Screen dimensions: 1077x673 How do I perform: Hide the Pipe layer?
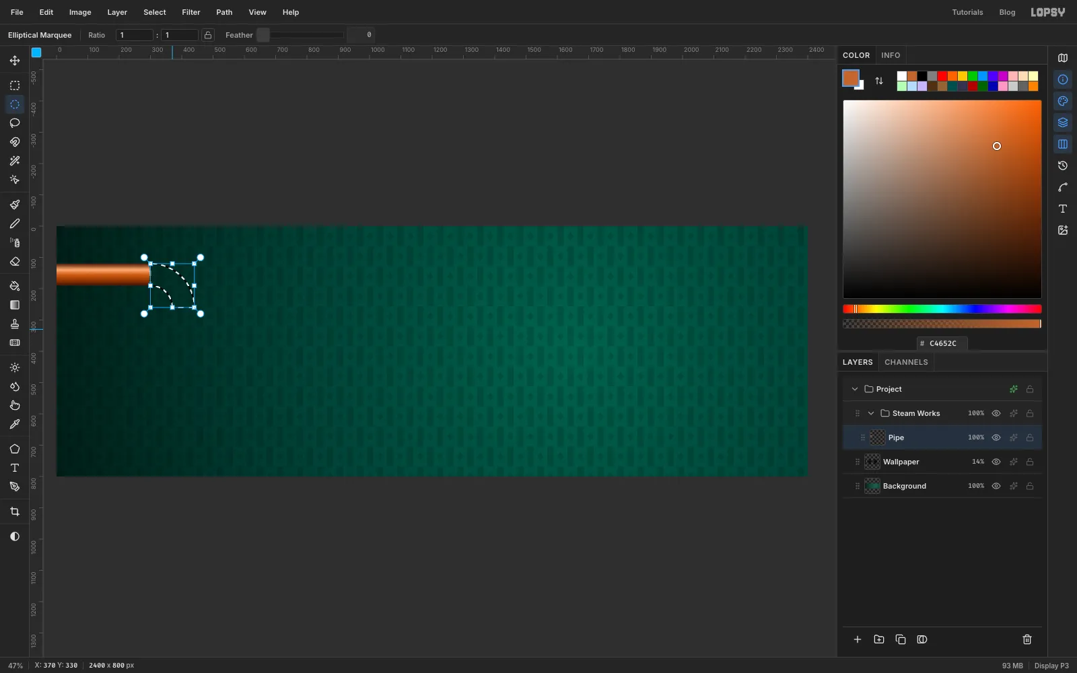(x=996, y=437)
